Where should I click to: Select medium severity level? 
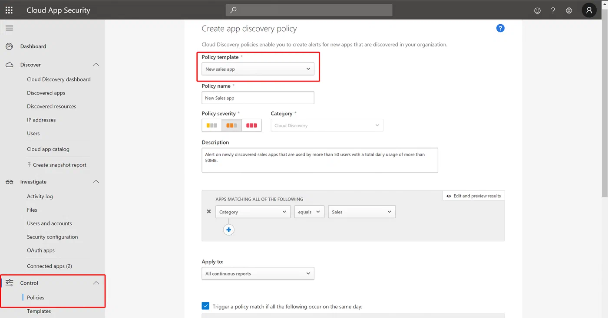tap(231, 125)
